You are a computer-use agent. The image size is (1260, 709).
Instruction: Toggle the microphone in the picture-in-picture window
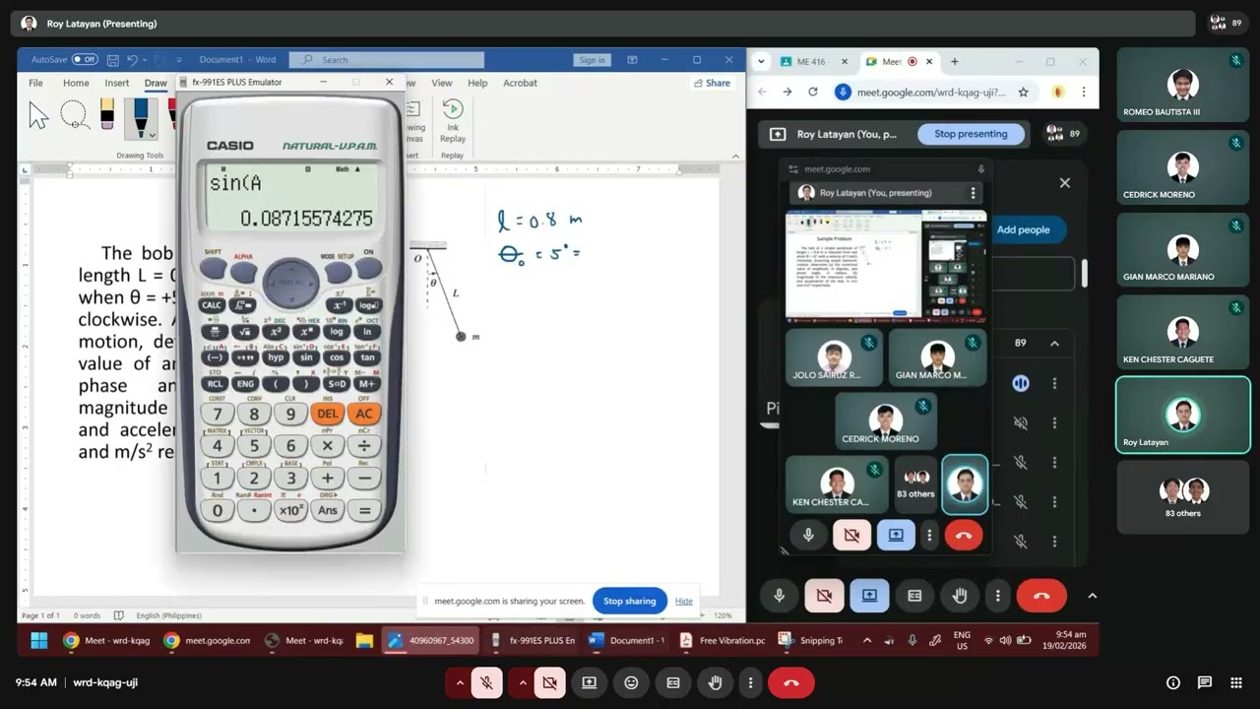pyautogui.click(x=808, y=535)
